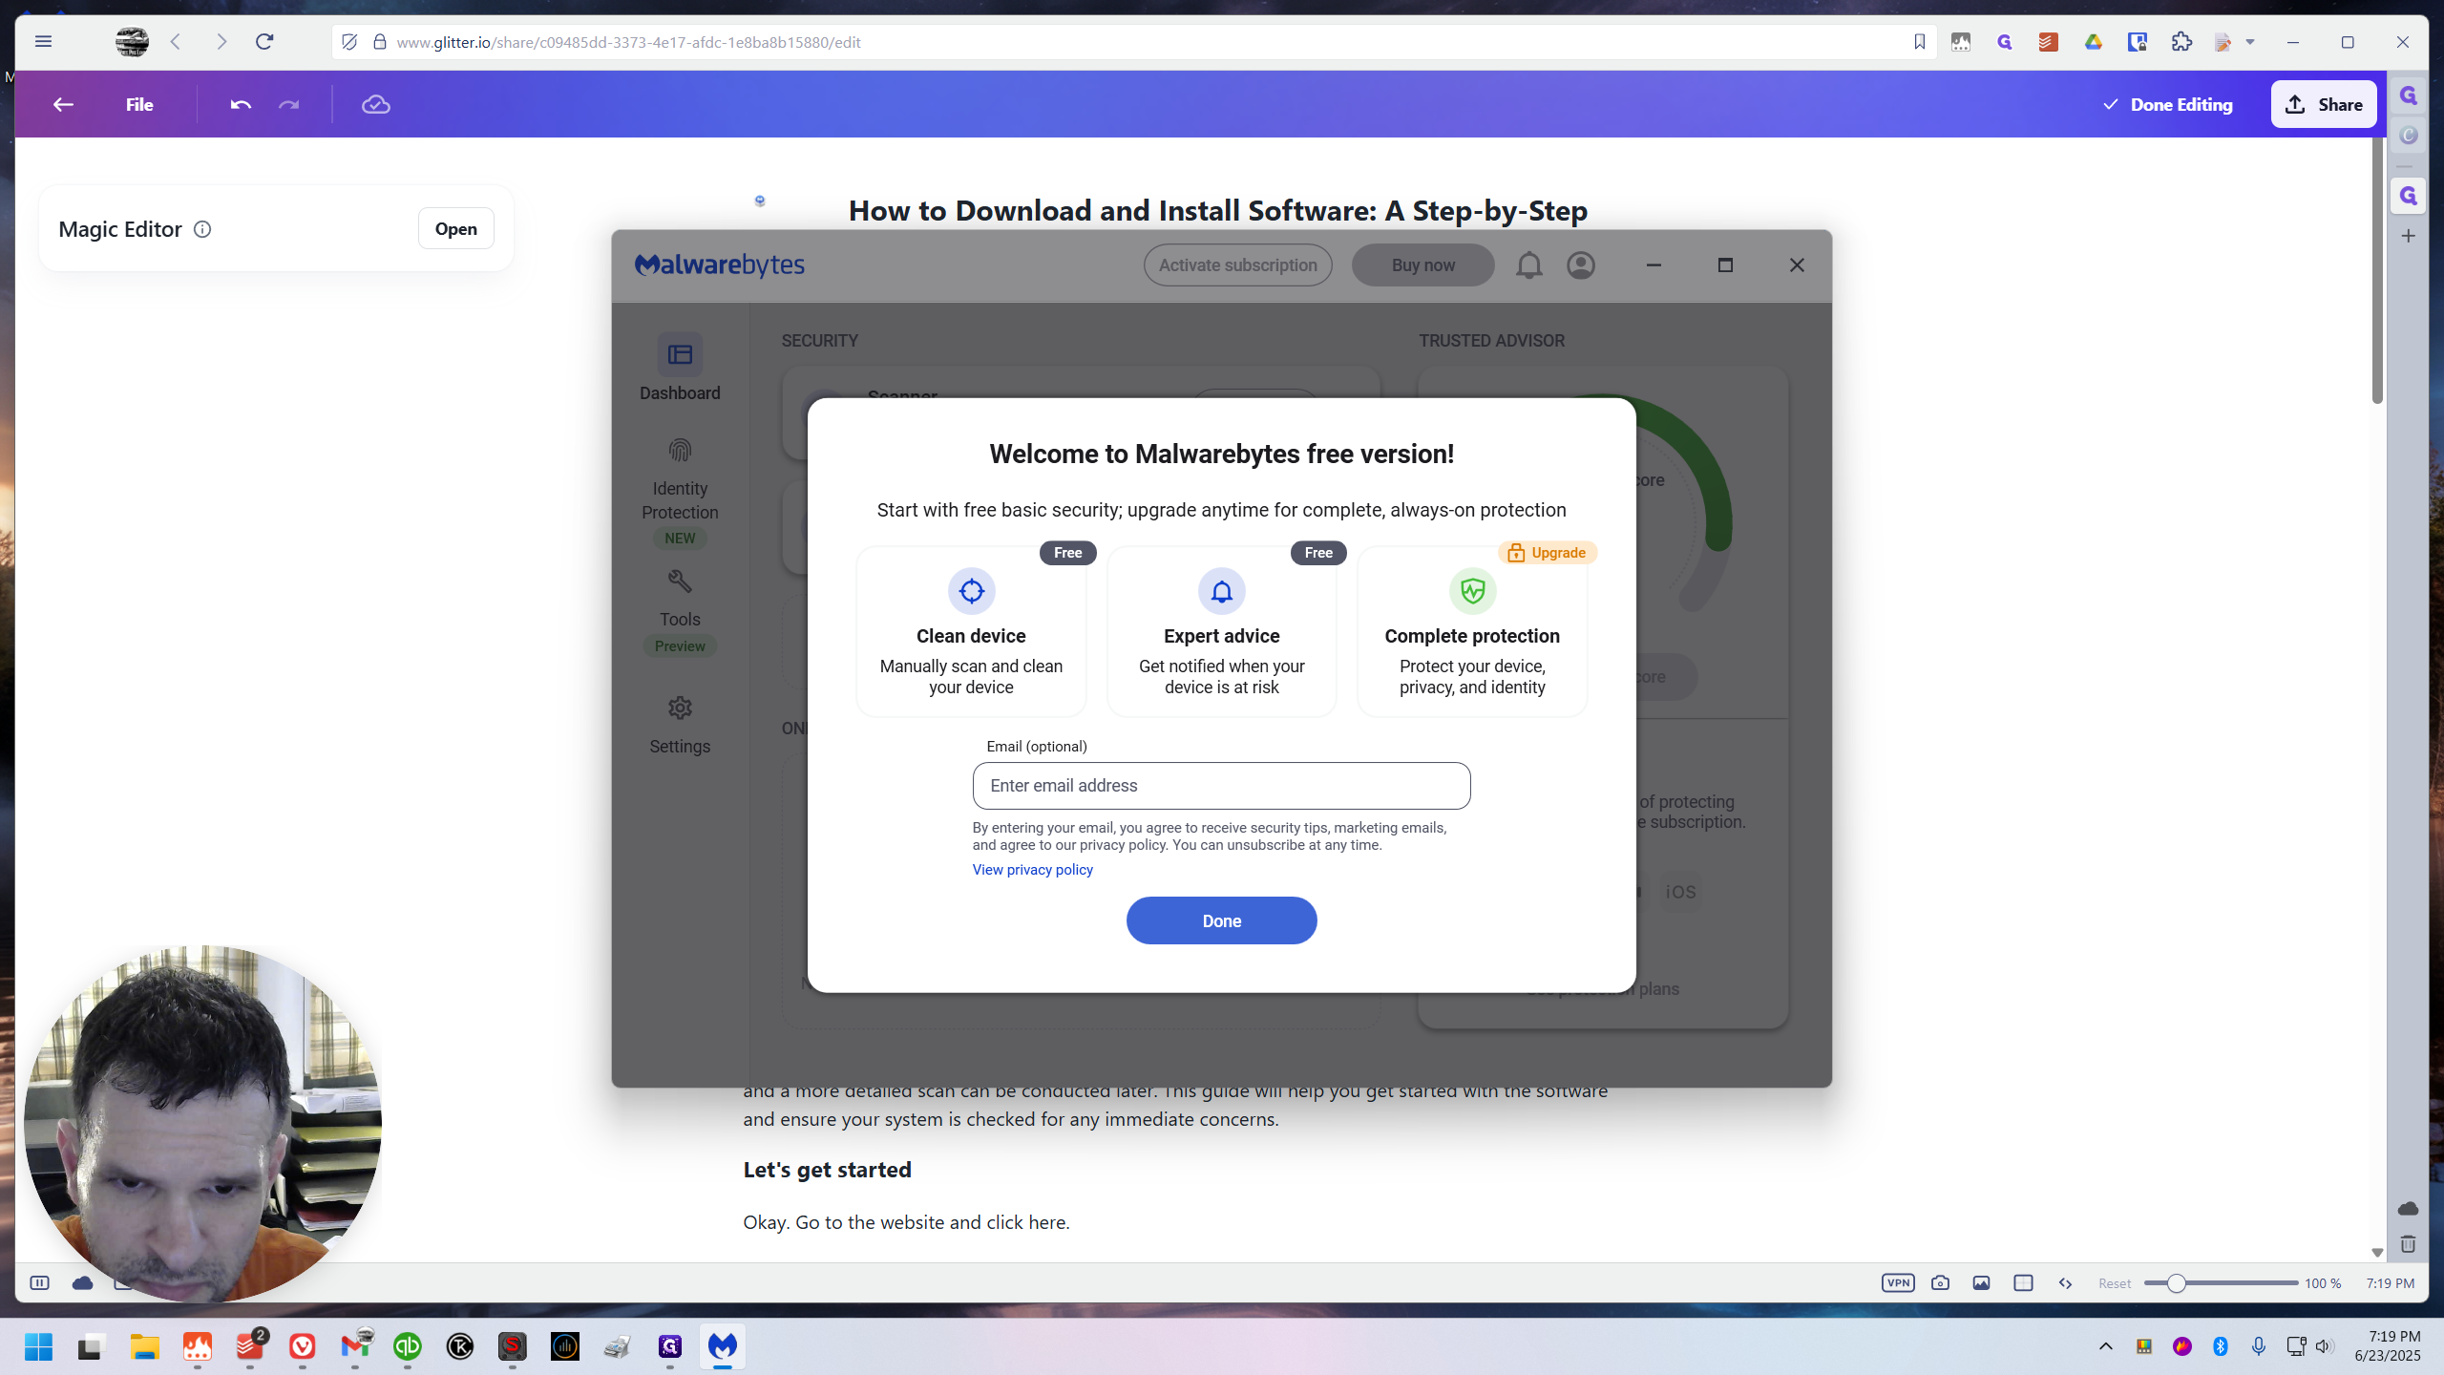Click the webcam bubble thumbnail

(x=202, y=1124)
